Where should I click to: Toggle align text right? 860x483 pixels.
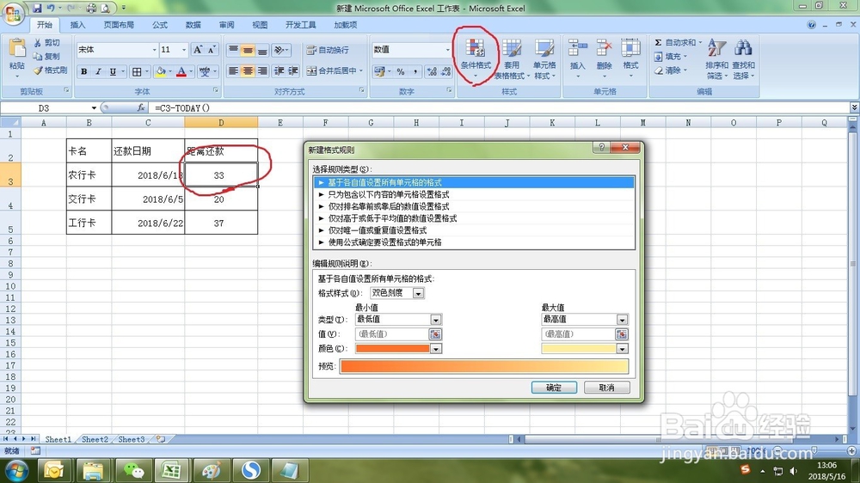point(262,71)
